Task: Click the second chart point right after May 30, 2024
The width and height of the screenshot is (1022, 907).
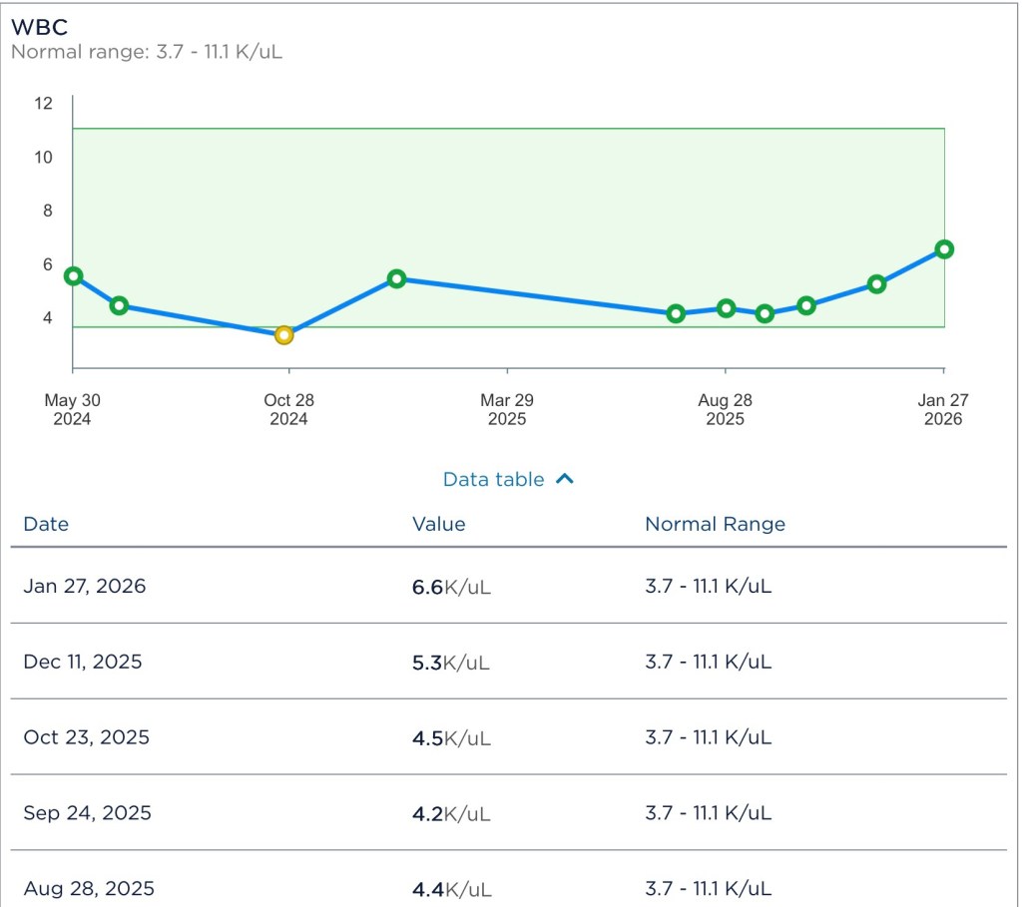Action: 119,305
